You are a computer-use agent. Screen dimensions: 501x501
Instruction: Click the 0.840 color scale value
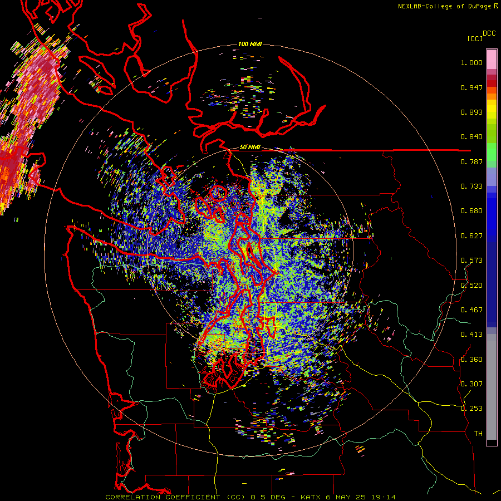point(471,137)
